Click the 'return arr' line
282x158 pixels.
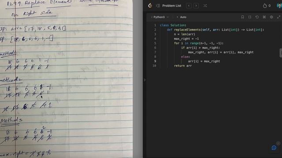coord(183,66)
